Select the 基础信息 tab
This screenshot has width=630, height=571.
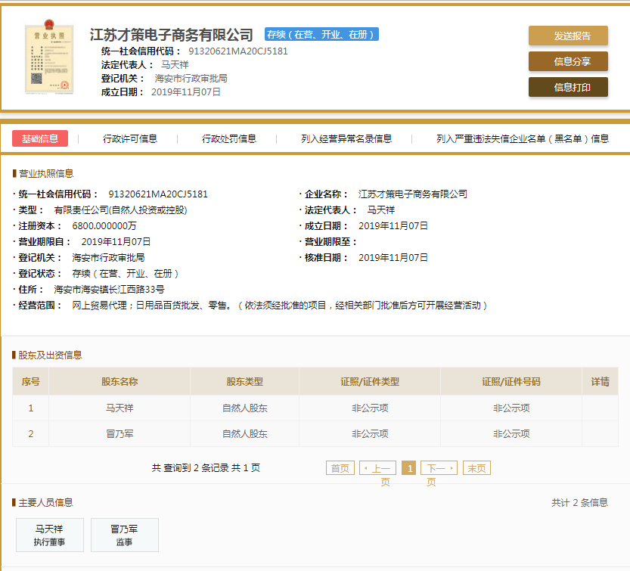coord(40,138)
